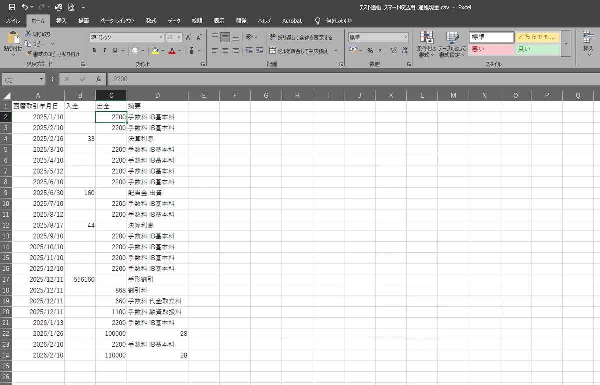
Task: Open customize quick access toolbar dropdown
Action: pyautogui.click(x=83, y=7)
